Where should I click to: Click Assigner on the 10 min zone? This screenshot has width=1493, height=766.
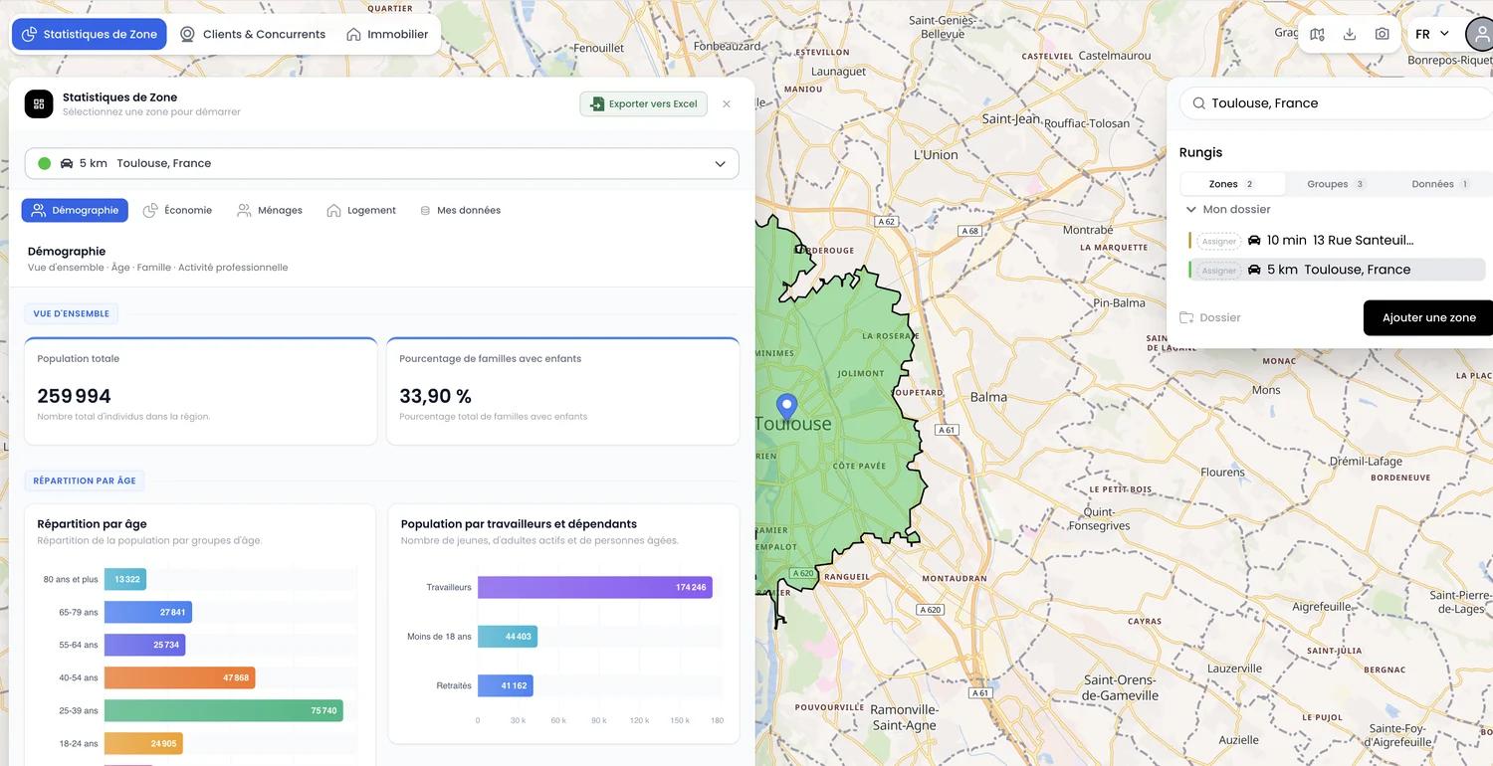[1218, 241]
